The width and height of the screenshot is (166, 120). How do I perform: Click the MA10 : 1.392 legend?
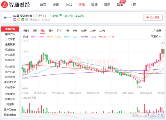click(x=54, y=37)
